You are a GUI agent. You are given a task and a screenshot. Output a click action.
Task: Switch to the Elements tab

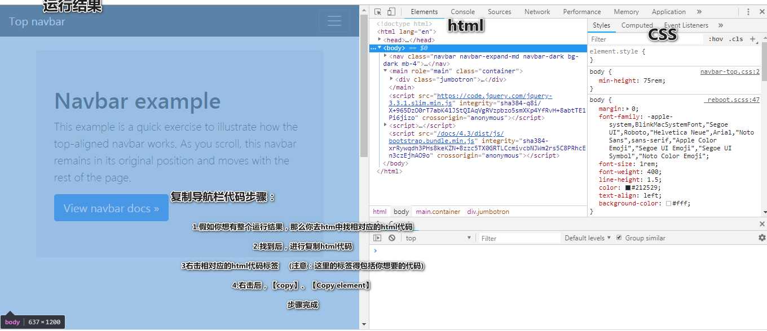424,12
